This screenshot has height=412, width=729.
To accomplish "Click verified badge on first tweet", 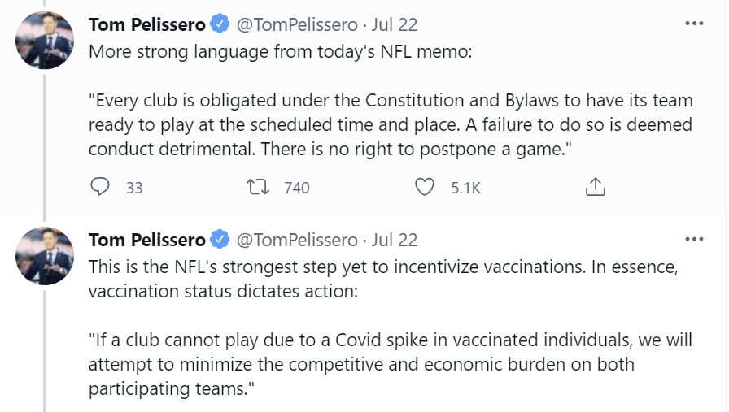I will tap(220, 24).
